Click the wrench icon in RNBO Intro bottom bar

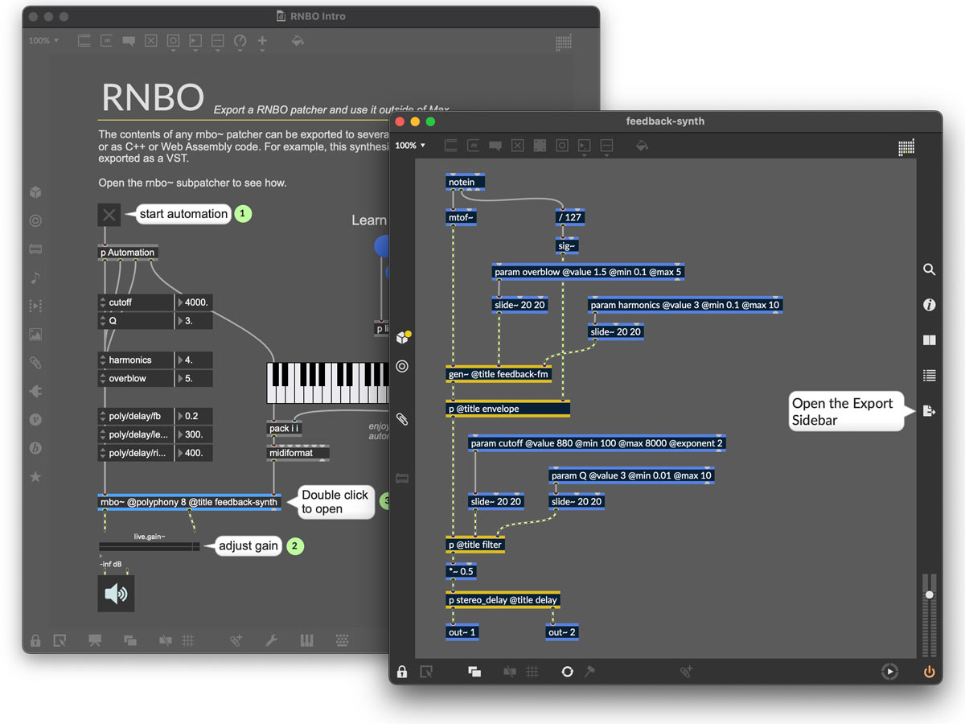point(272,640)
